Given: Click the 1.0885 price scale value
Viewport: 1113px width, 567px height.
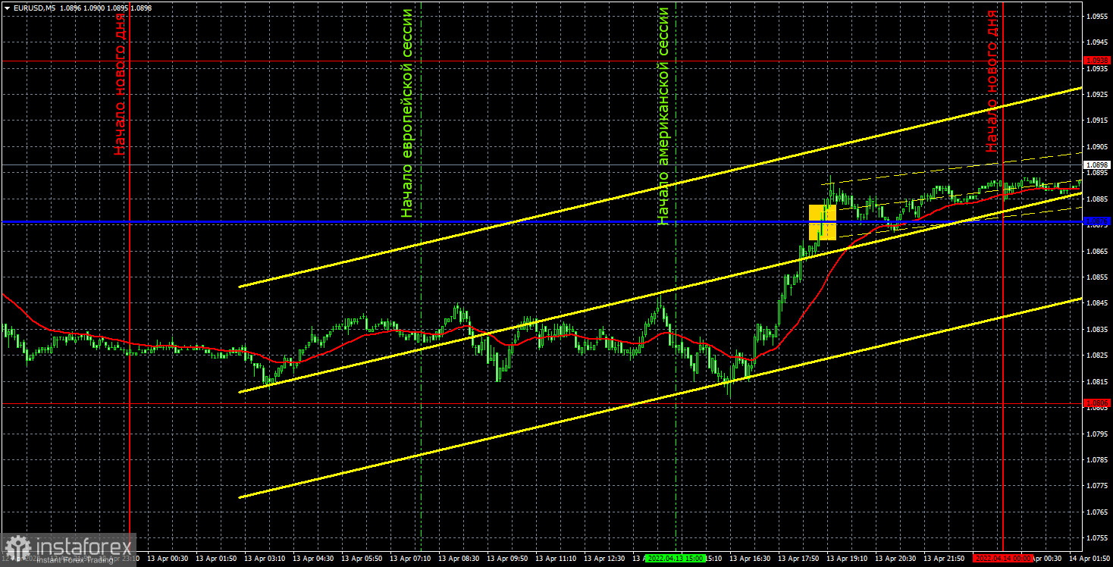Looking at the screenshot, I should click(x=1098, y=199).
